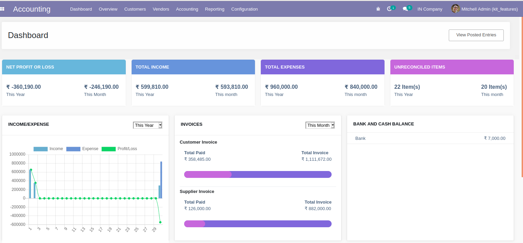The width and height of the screenshot is (523, 243).
Task: Toggle the Income legend in chart
Action: [48, 149]
